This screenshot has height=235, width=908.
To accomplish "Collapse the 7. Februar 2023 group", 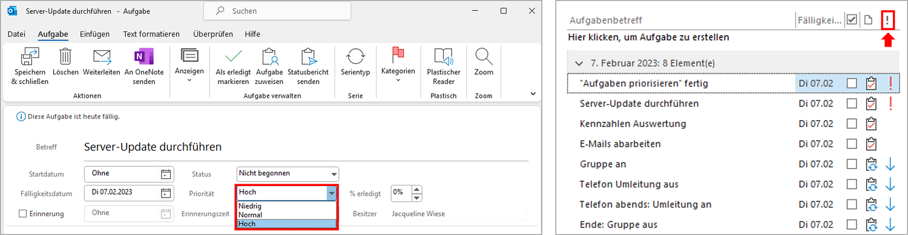I will pyautogui.click(x=579, y=63).
